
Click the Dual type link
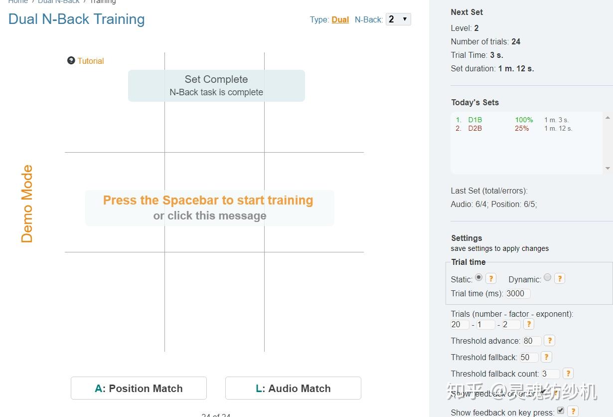(x=340, y=20)
